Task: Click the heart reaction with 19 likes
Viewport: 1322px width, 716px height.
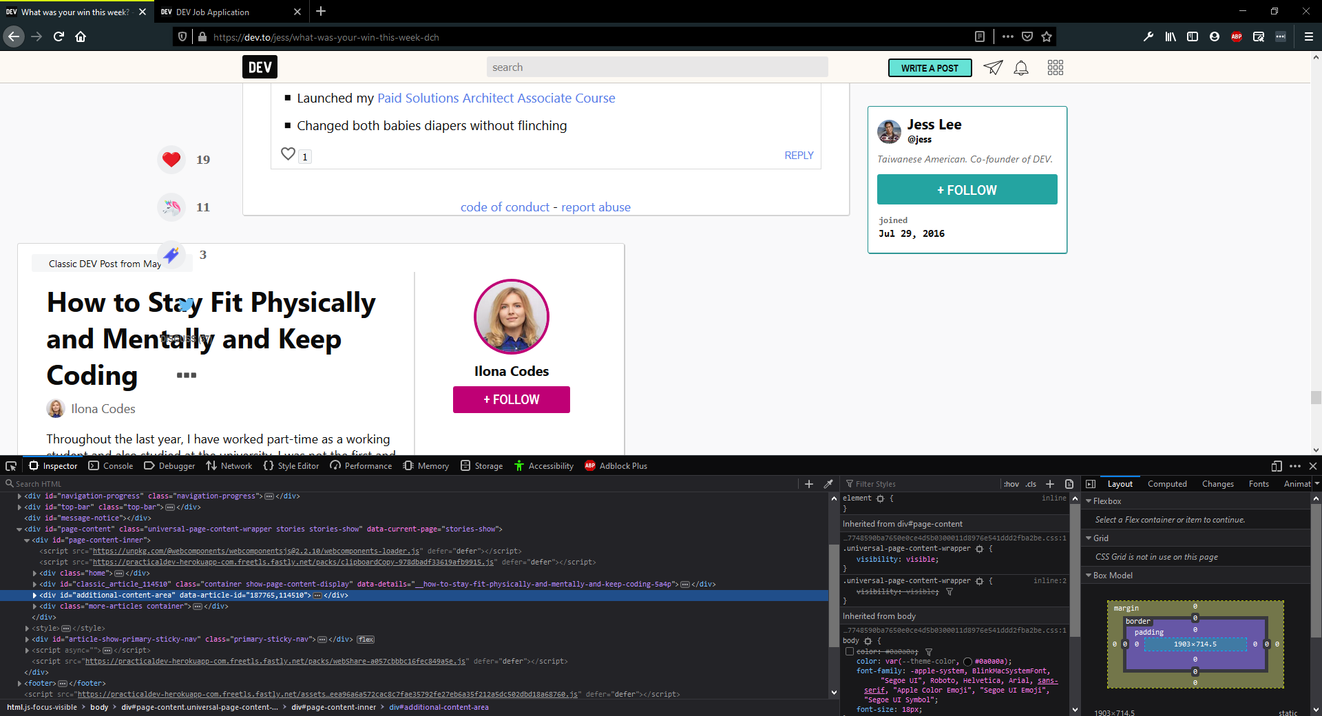Action: coord(171,159)
